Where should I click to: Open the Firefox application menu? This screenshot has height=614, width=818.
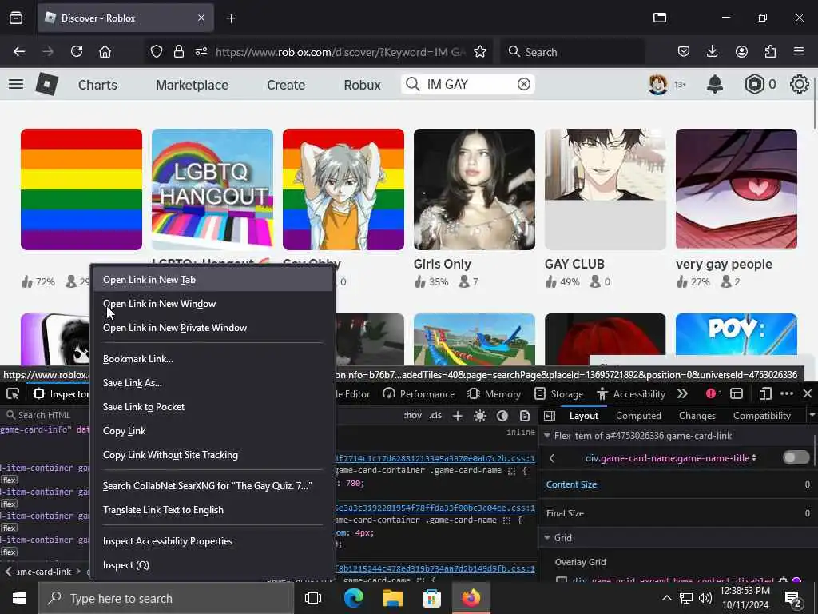(799, 52)
